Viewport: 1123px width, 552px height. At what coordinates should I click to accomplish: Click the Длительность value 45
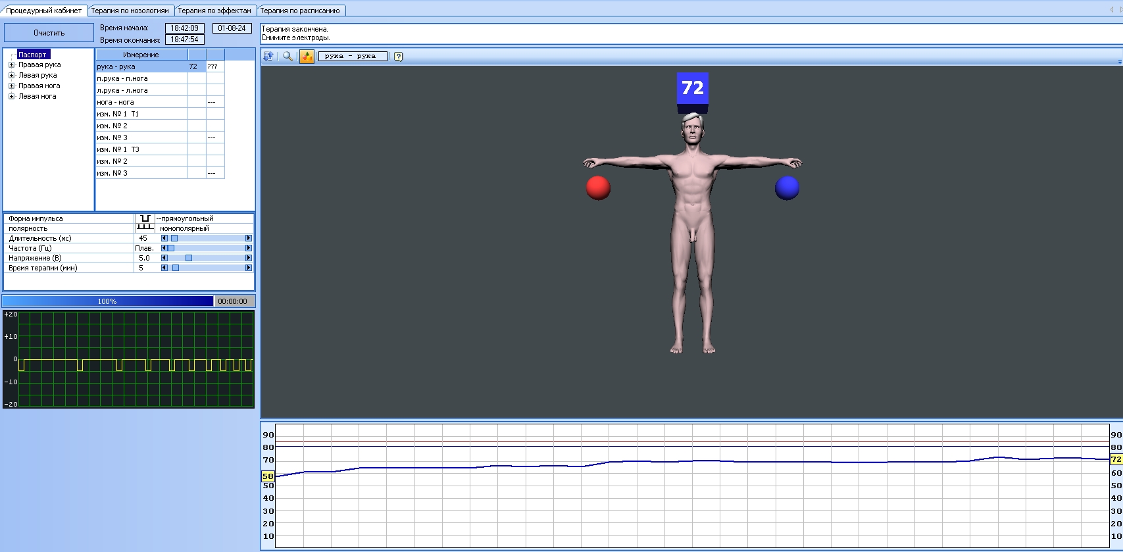coord(143,238)
